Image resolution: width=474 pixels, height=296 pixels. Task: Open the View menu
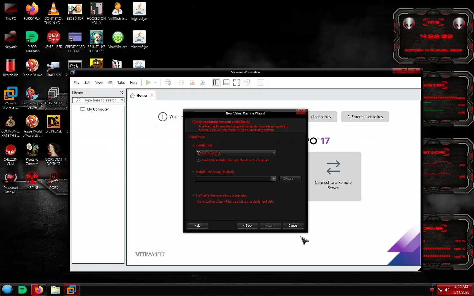pos(99,83)
